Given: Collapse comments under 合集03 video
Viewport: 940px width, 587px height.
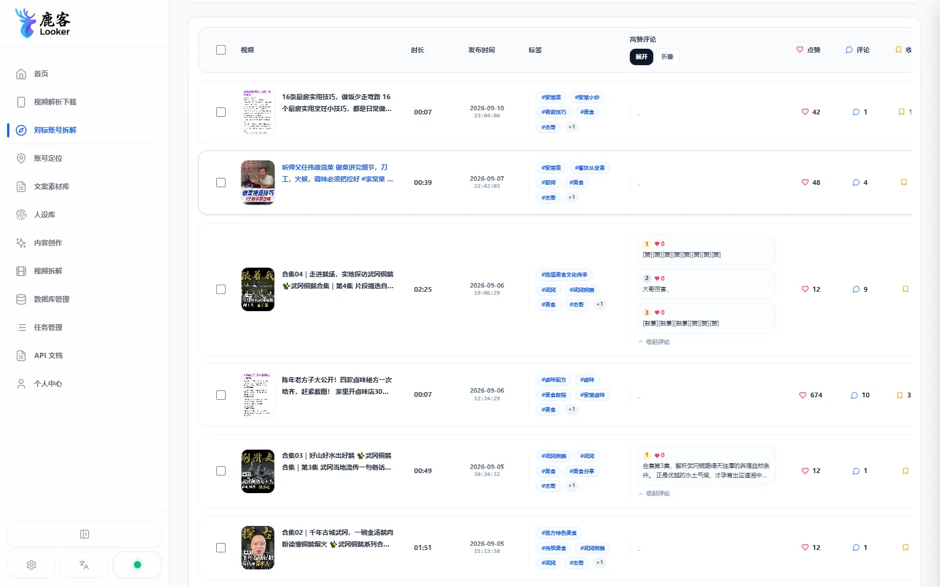Looking at the screenshot, I should pyautogui.click(x=654, y=493).
